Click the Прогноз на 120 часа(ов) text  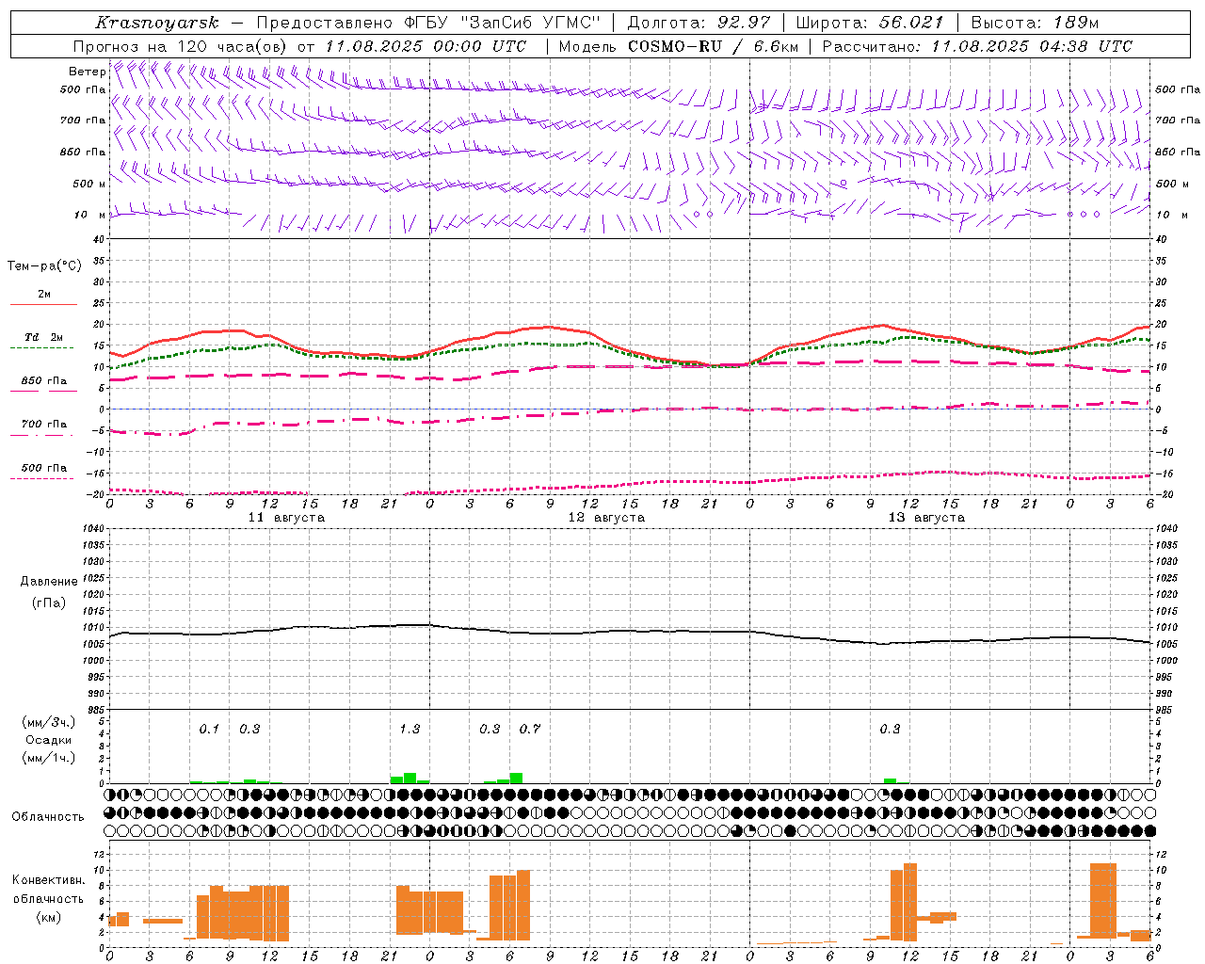point(181,46)
